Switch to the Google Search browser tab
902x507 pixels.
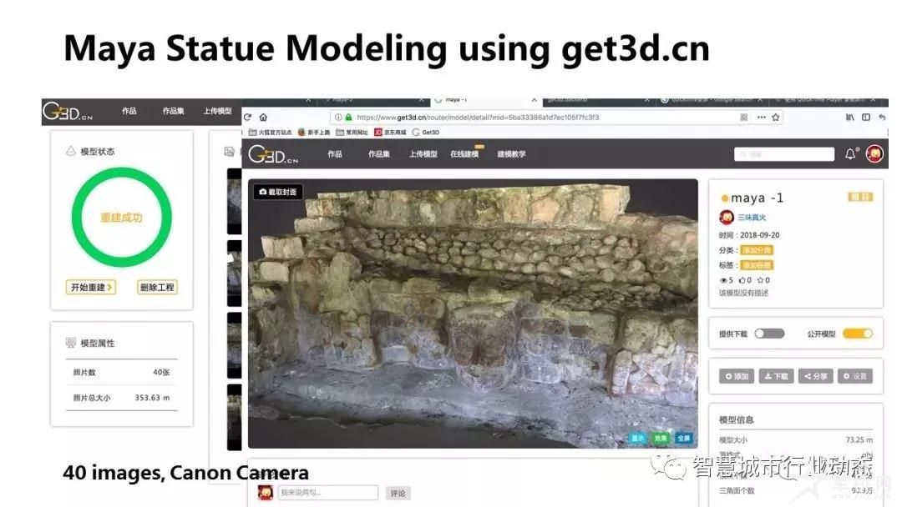point(712,100)
